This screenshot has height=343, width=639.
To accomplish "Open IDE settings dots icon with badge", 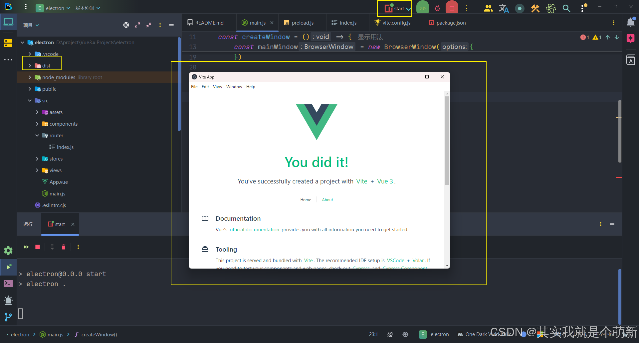I will click(x=583, y=8).
